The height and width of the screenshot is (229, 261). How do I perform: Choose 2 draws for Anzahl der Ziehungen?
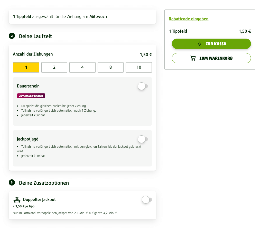coord(54,67)
